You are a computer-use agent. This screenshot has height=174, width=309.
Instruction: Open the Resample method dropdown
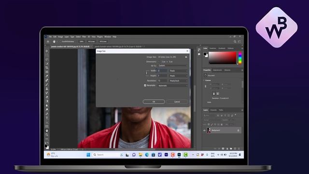(x=173, y=86)
